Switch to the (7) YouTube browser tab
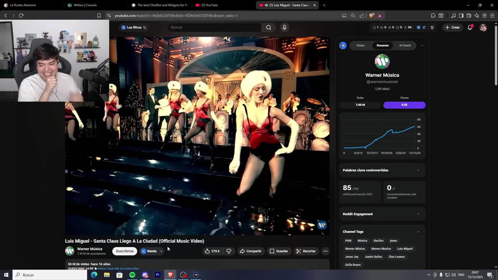This screenshot has height=280, width=498. tap(224, 5)
